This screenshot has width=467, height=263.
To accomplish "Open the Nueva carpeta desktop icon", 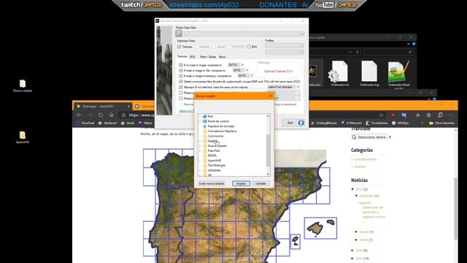I will 23,86.
